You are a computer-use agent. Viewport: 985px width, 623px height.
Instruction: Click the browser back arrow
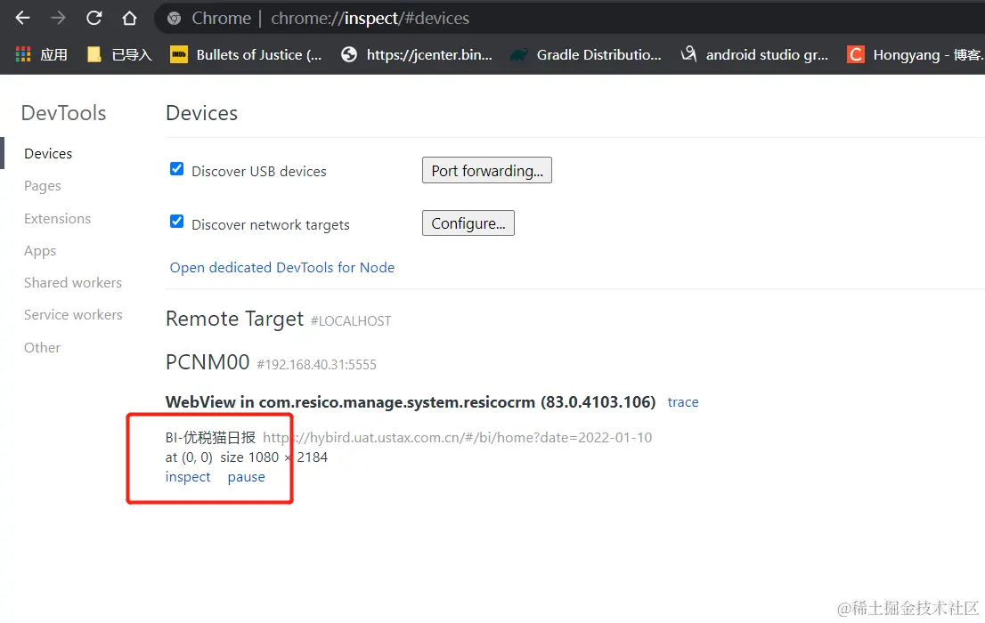click(x=23, y=18)
